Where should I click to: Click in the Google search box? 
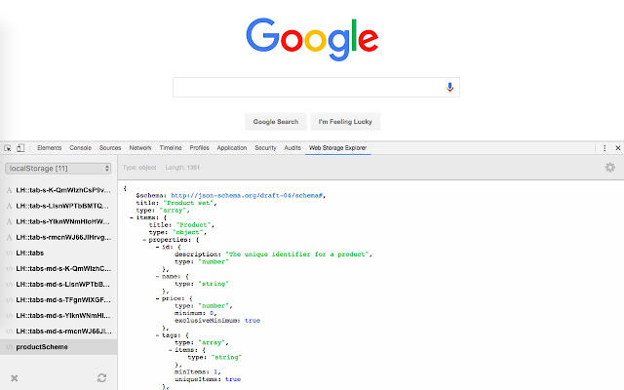308,87
